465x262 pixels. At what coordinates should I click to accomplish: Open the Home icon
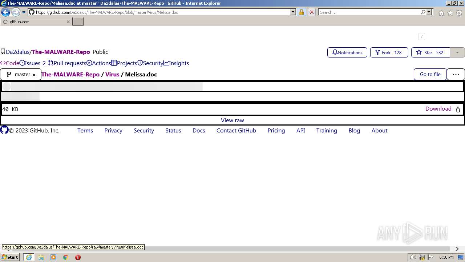[441, 13]
